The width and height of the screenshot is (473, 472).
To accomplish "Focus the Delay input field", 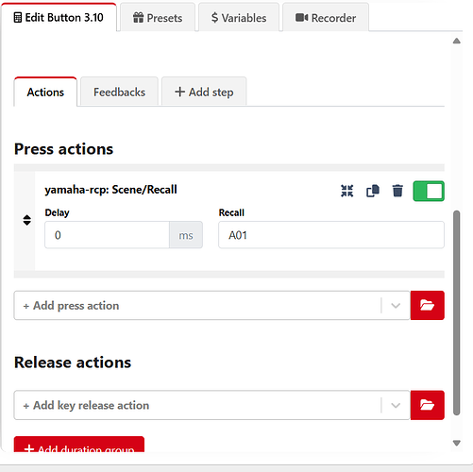I will pos(107,235).
